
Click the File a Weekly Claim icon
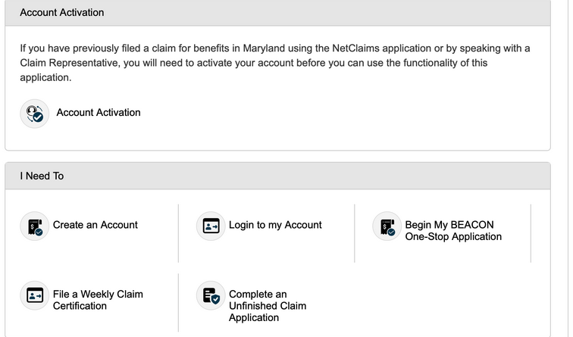tap(34, 295)
